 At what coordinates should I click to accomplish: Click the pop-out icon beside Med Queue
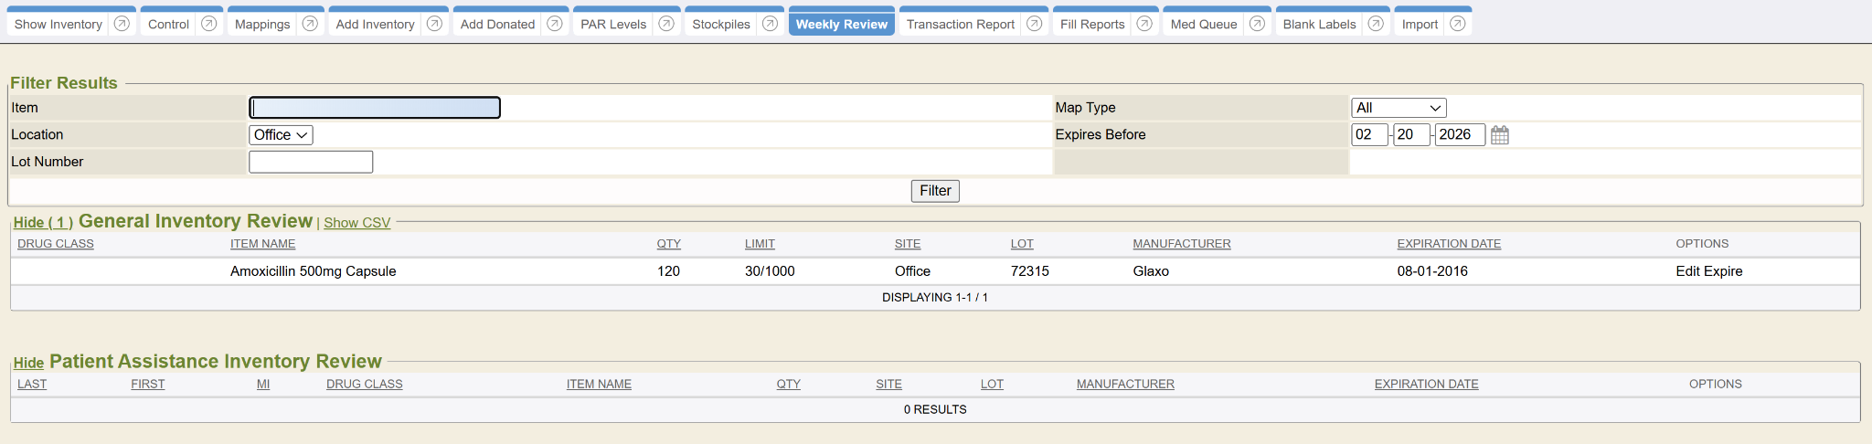point(1257,24)
